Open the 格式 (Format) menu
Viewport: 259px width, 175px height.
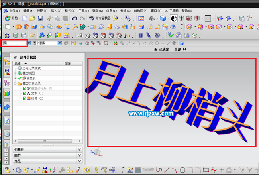(70, 11)
